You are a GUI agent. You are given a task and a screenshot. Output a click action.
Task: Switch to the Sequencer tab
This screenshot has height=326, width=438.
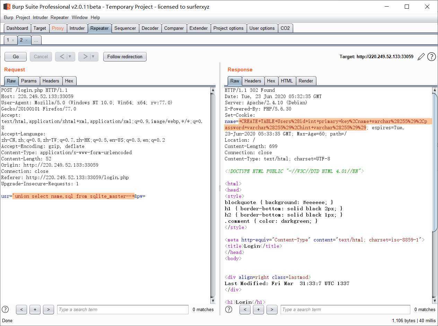125,28
